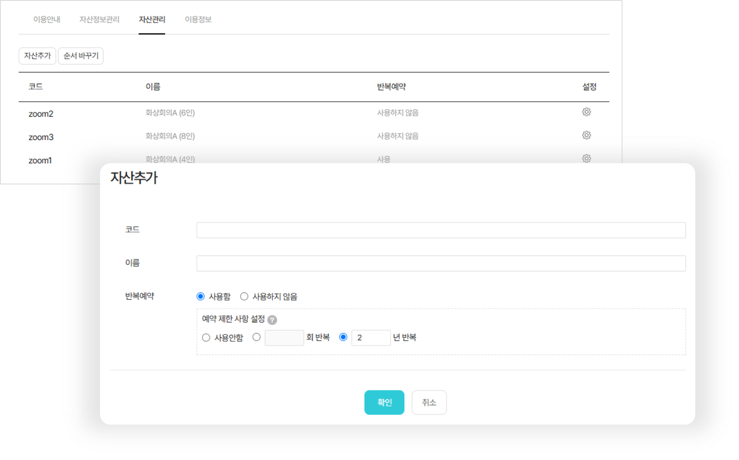Open the 이용정보 tab
Image resolution: width=739 pixels, height=460 pixels.
pos(198,19)
